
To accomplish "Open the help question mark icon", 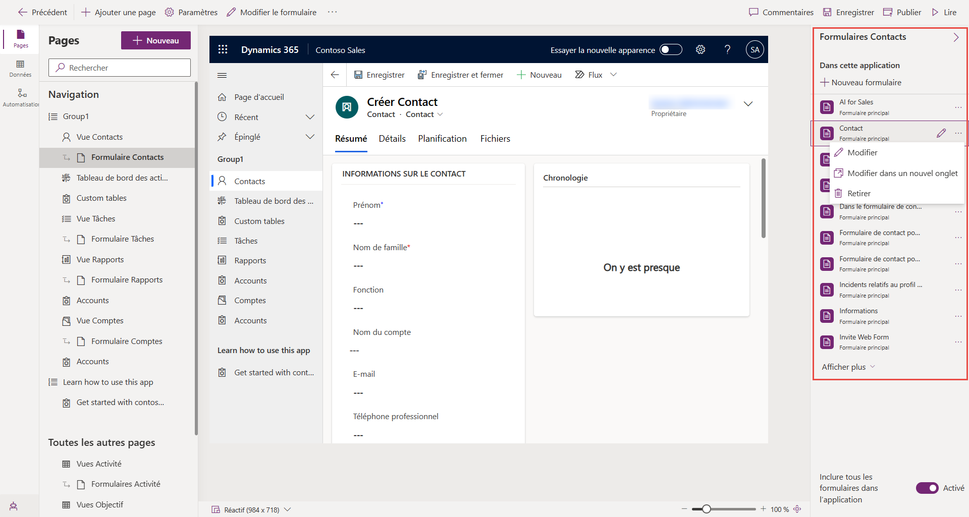I will pos(727,49).
